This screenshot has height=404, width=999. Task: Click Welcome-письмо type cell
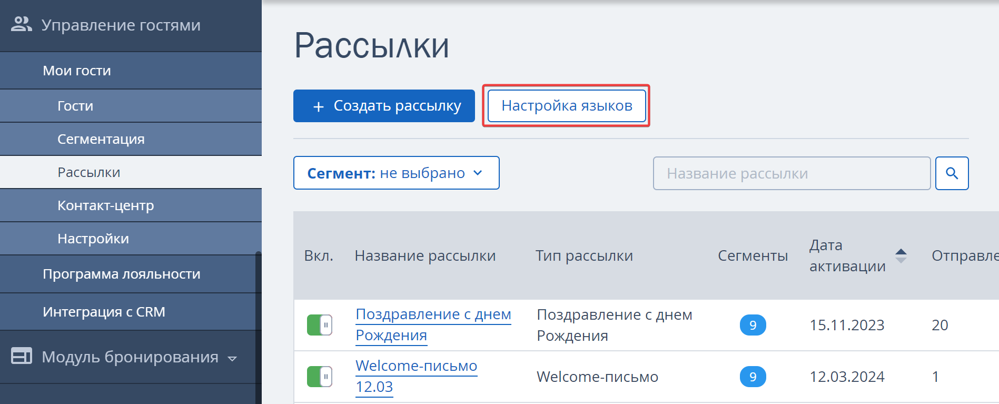point(597,377)
